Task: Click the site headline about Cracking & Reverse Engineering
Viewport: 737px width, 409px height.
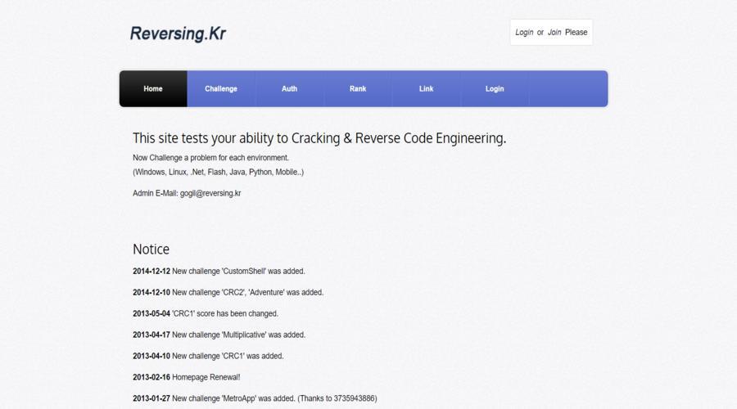Action: (x=319, y=138)
